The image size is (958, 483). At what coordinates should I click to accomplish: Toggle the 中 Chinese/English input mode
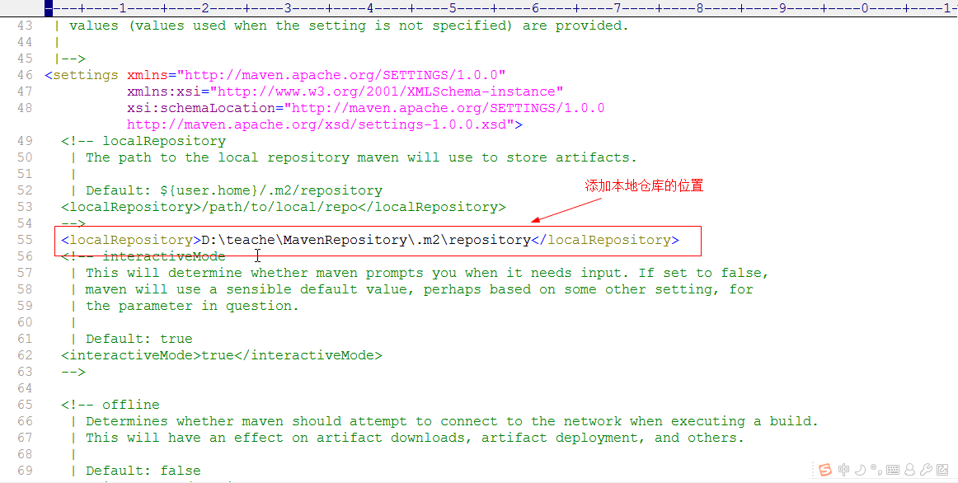[x=843, y=470]
